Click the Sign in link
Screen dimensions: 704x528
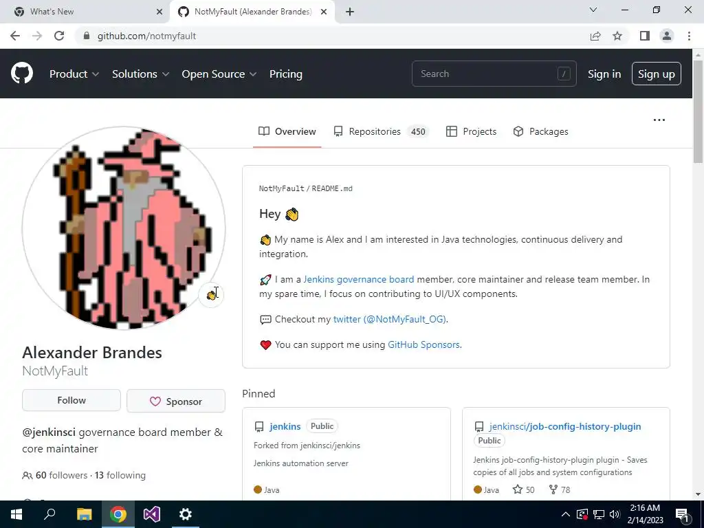click(604, 74)
